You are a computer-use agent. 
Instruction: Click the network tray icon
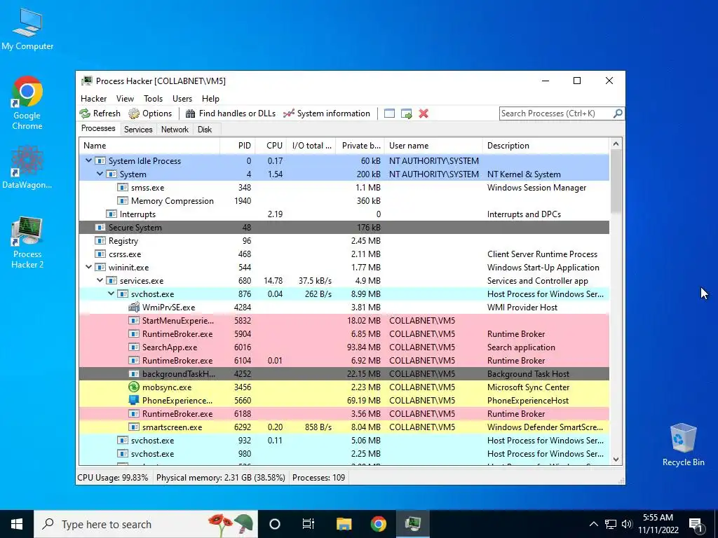611,524
